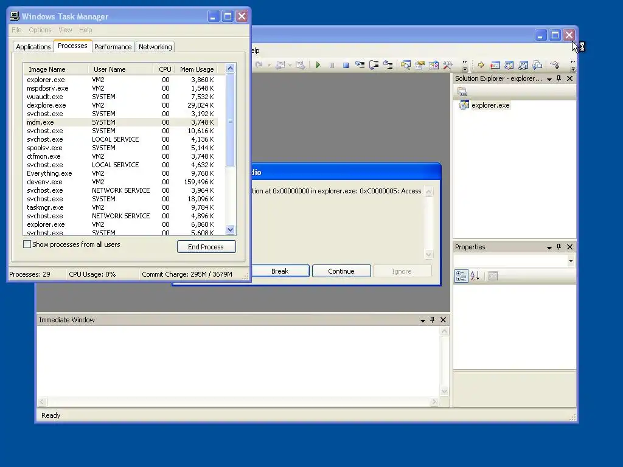
Task: Close the Solution Explorer panel
Action: pyautogui.click(x=569, y=78)
